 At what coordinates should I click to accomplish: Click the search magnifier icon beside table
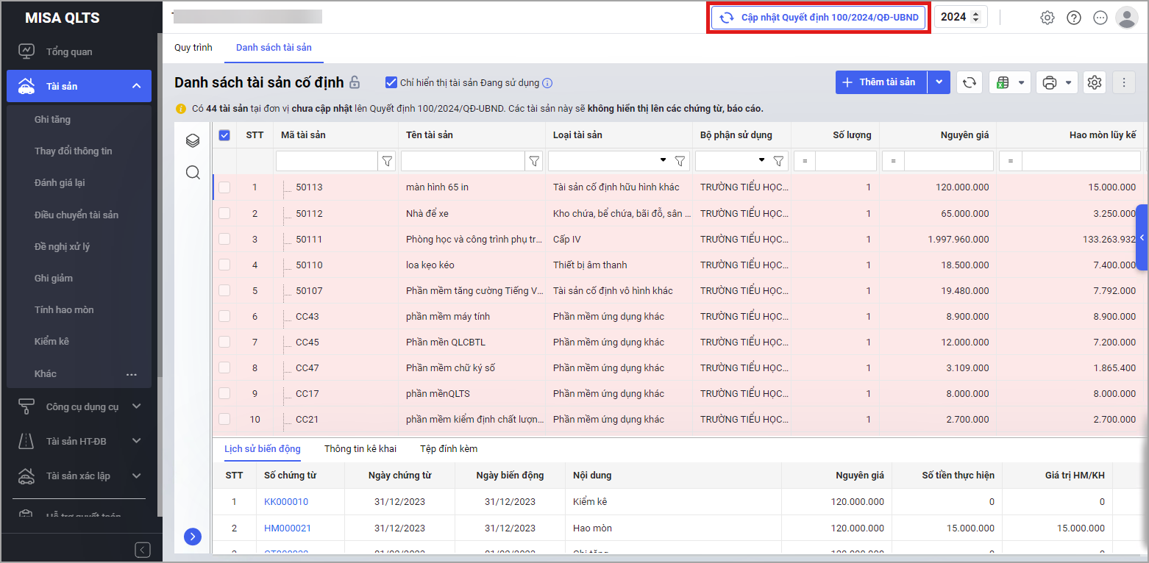click(x=193, y=173)
